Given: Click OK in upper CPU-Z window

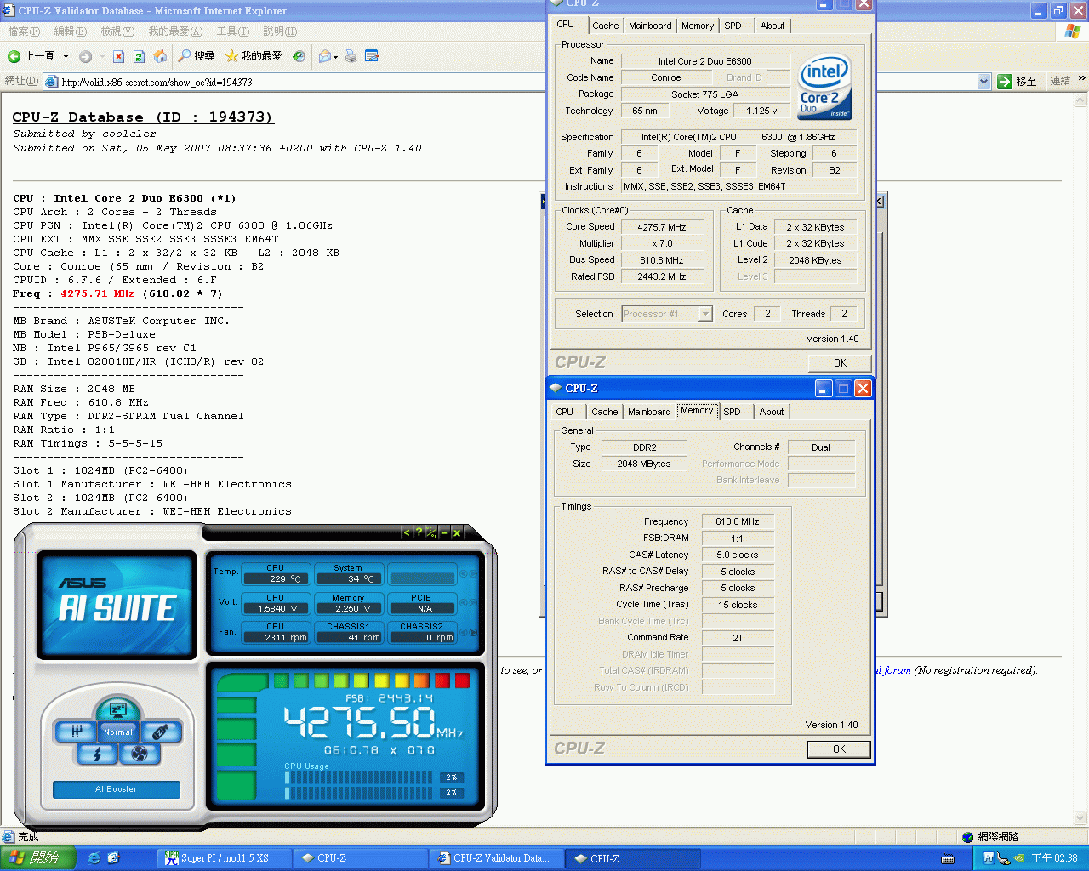Looking at the screenshot, I should tap(840, 363).
